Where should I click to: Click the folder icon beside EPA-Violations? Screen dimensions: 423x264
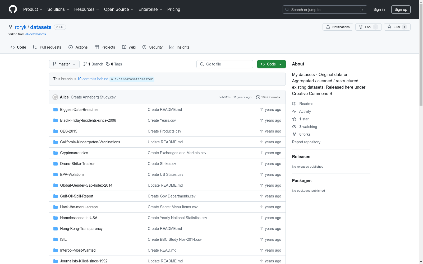(x=56, y=175)
